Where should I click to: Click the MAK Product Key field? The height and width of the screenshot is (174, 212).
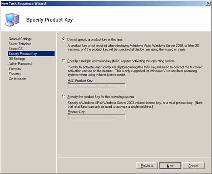click(96, 86)
